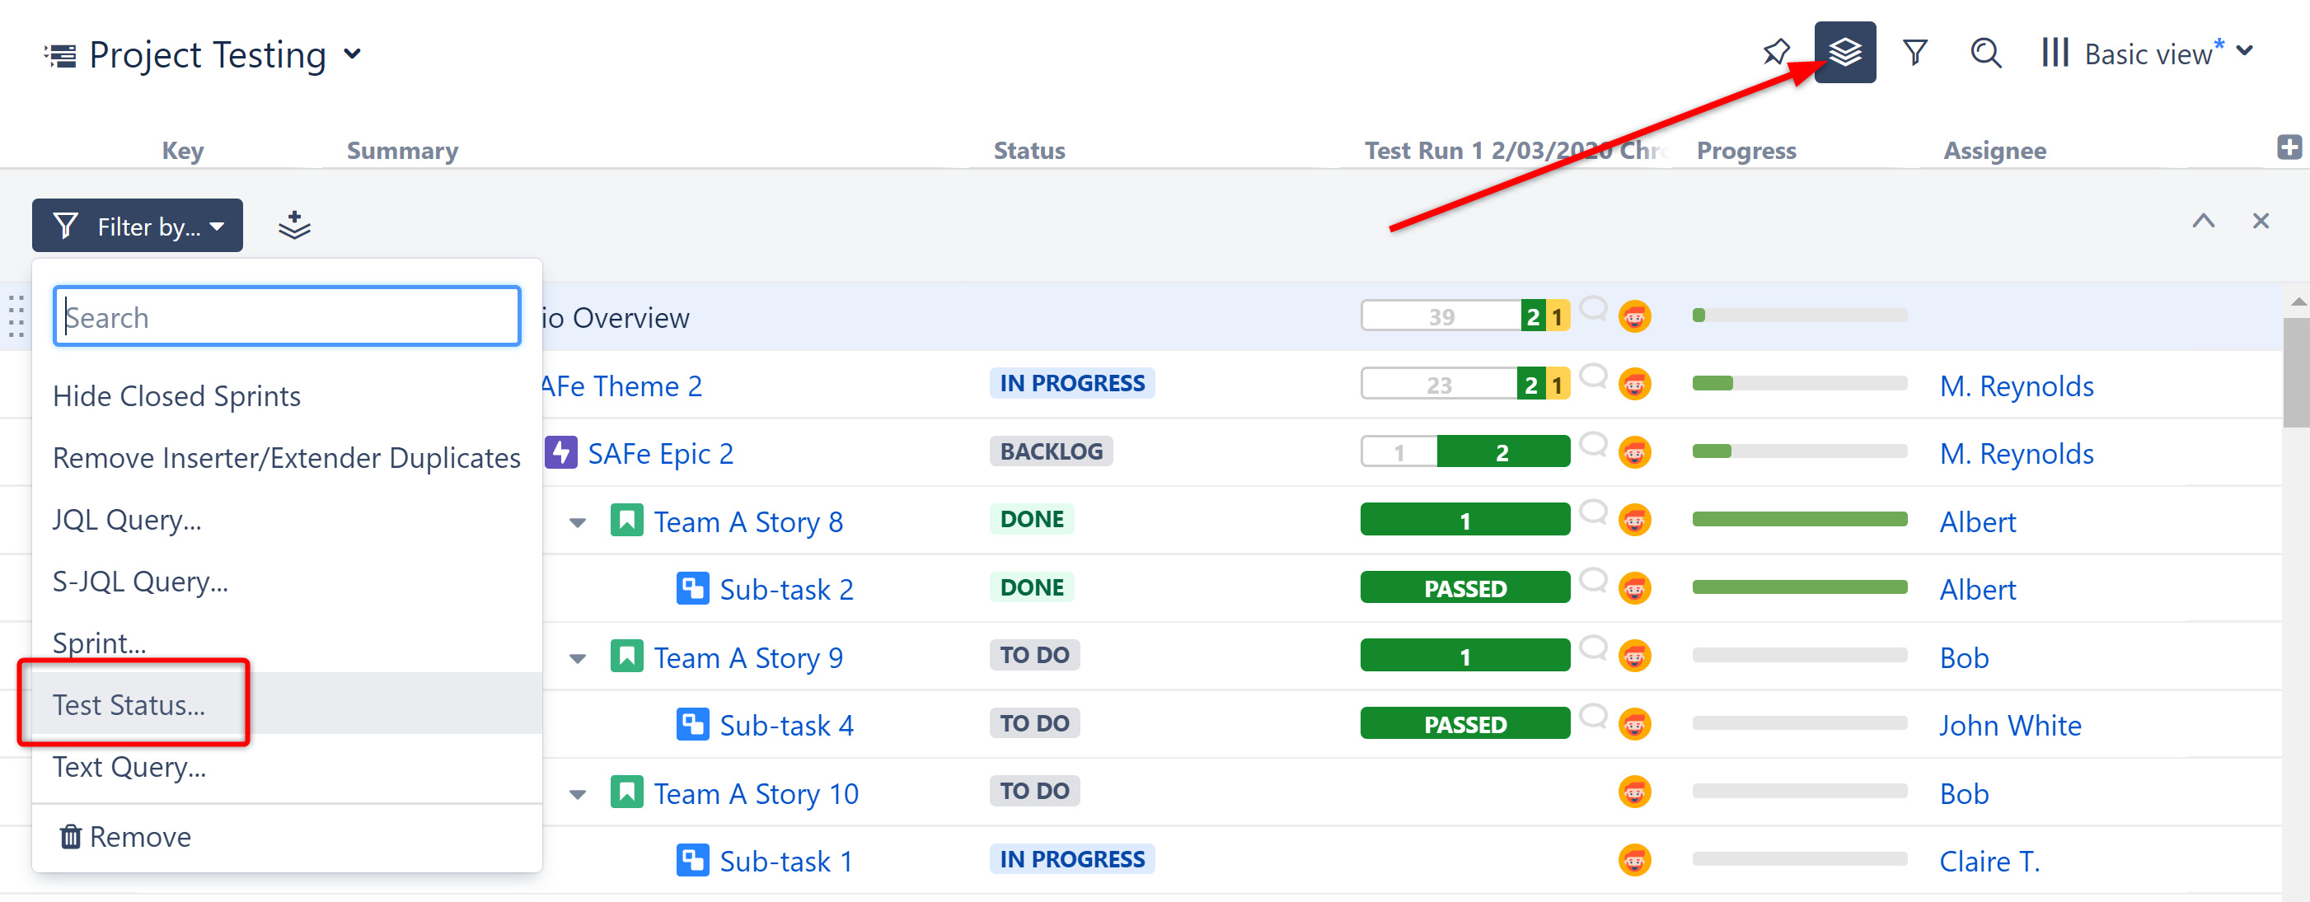Click the progress bar for SAFe Theme 2

pyautogui.click(x=1799, y=383)
